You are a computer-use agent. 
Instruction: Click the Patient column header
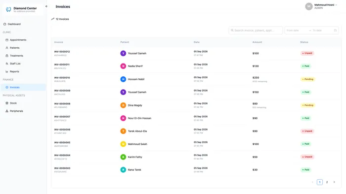[x=125, y=42]
